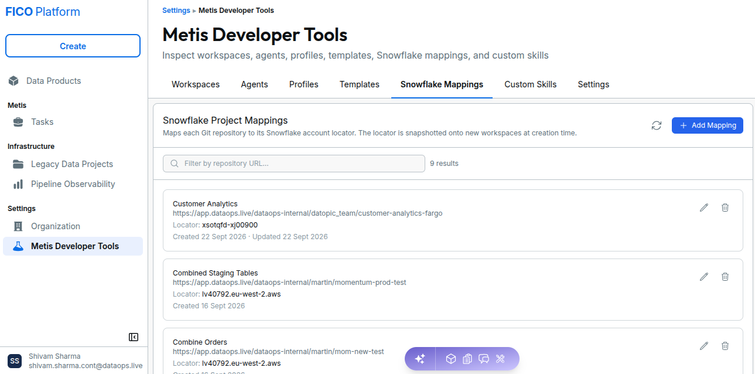This screenshot has height=374, width=755.
Task: Edit the Customer Analytics mapping
Action: click(x=704, y=208)
